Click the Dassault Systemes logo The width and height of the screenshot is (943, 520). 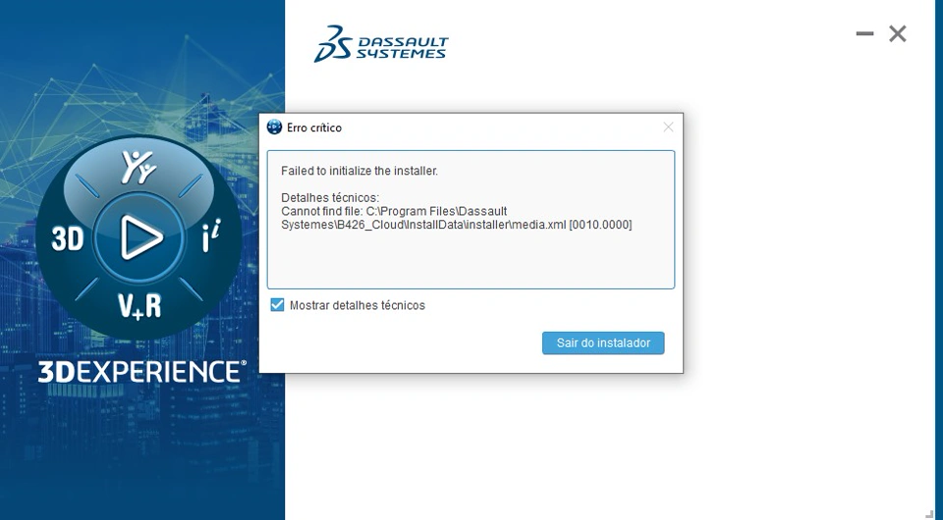tap(381, 43)
